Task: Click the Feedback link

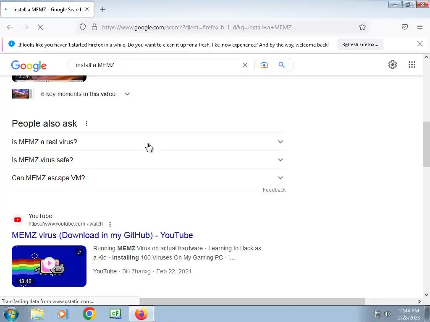Action: point(274,190)
